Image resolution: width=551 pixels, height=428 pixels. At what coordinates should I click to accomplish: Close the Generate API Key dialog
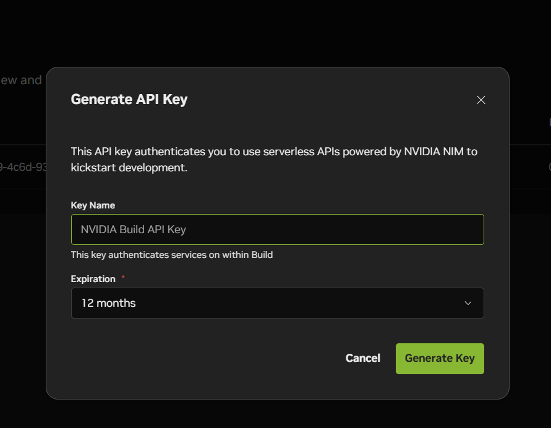pyautogui.click(x=481, y=100)
